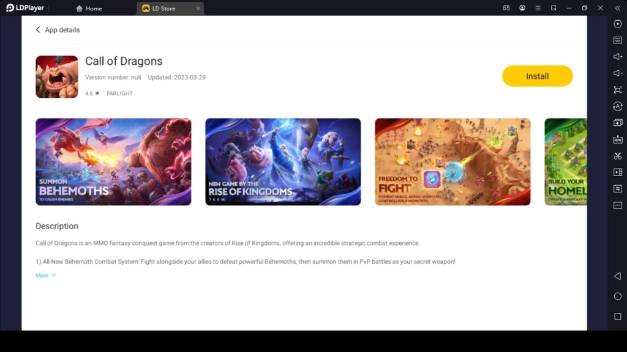Viewport: 627px width, 352px height.
Task: Click the FARLIGHT developer name
Action: tap(119, 94)
